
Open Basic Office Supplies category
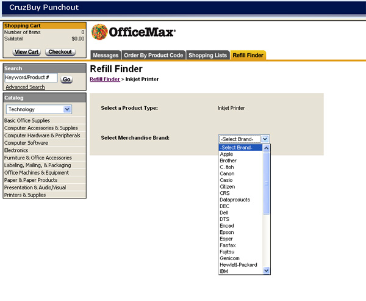coord(27,121)
